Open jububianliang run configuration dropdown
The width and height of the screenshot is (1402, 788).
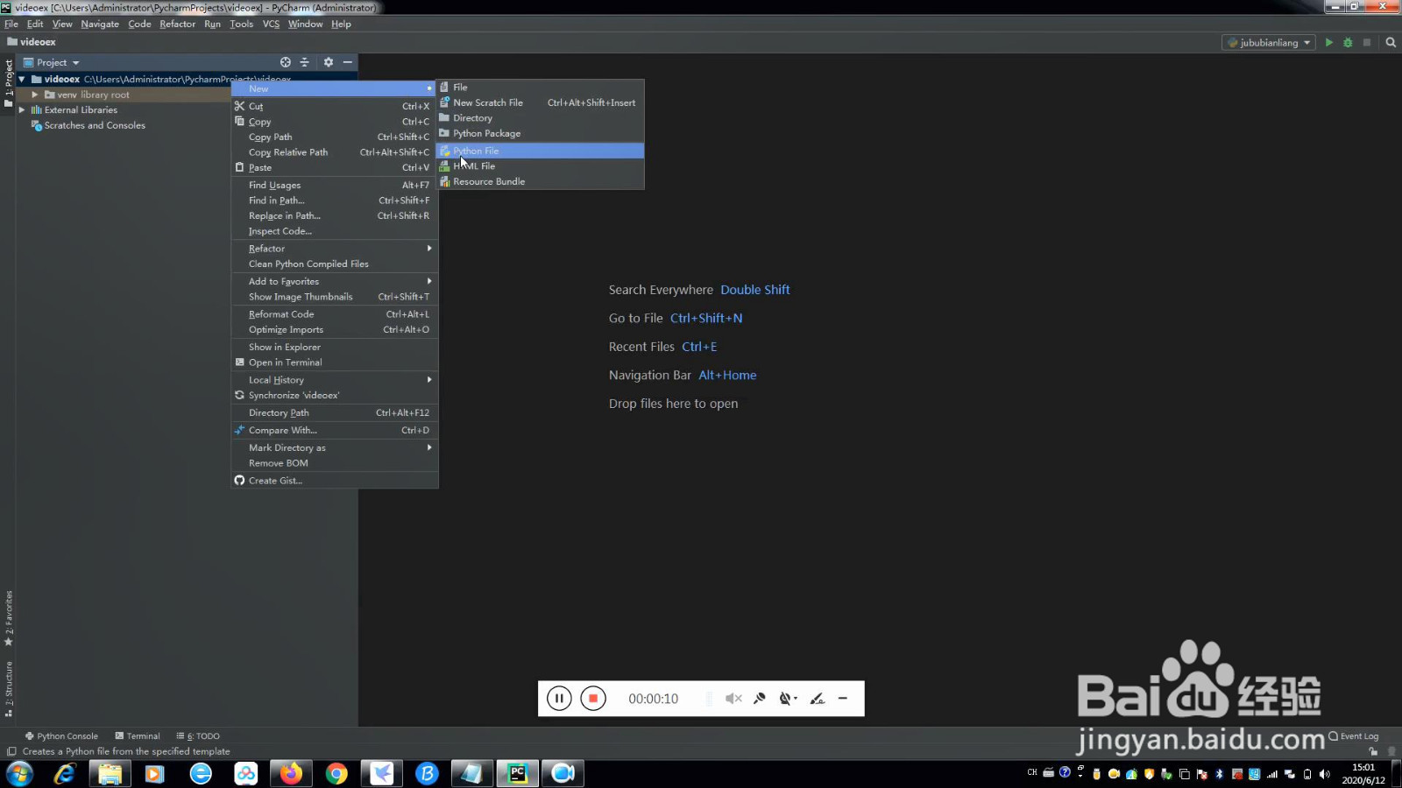point(1269,42)
